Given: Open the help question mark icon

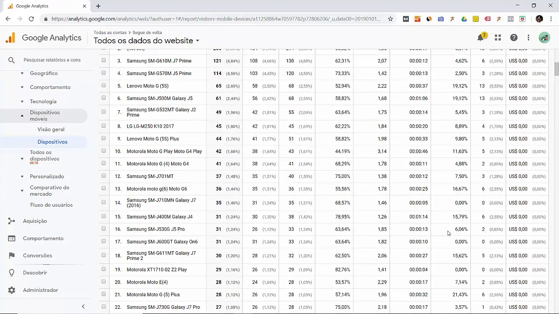Looking at the screenshot, I should pyautogui.click(x=514, y=38).
